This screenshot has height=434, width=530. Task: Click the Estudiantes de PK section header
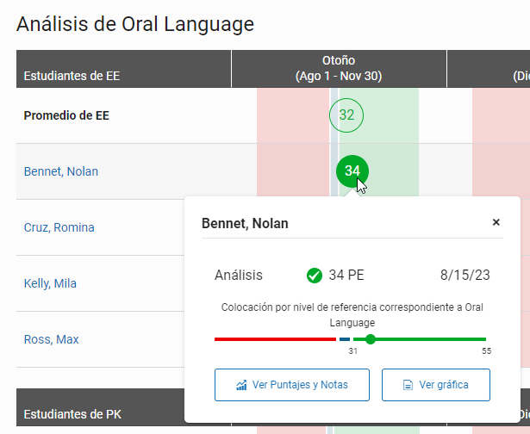(x=72, y=414)
